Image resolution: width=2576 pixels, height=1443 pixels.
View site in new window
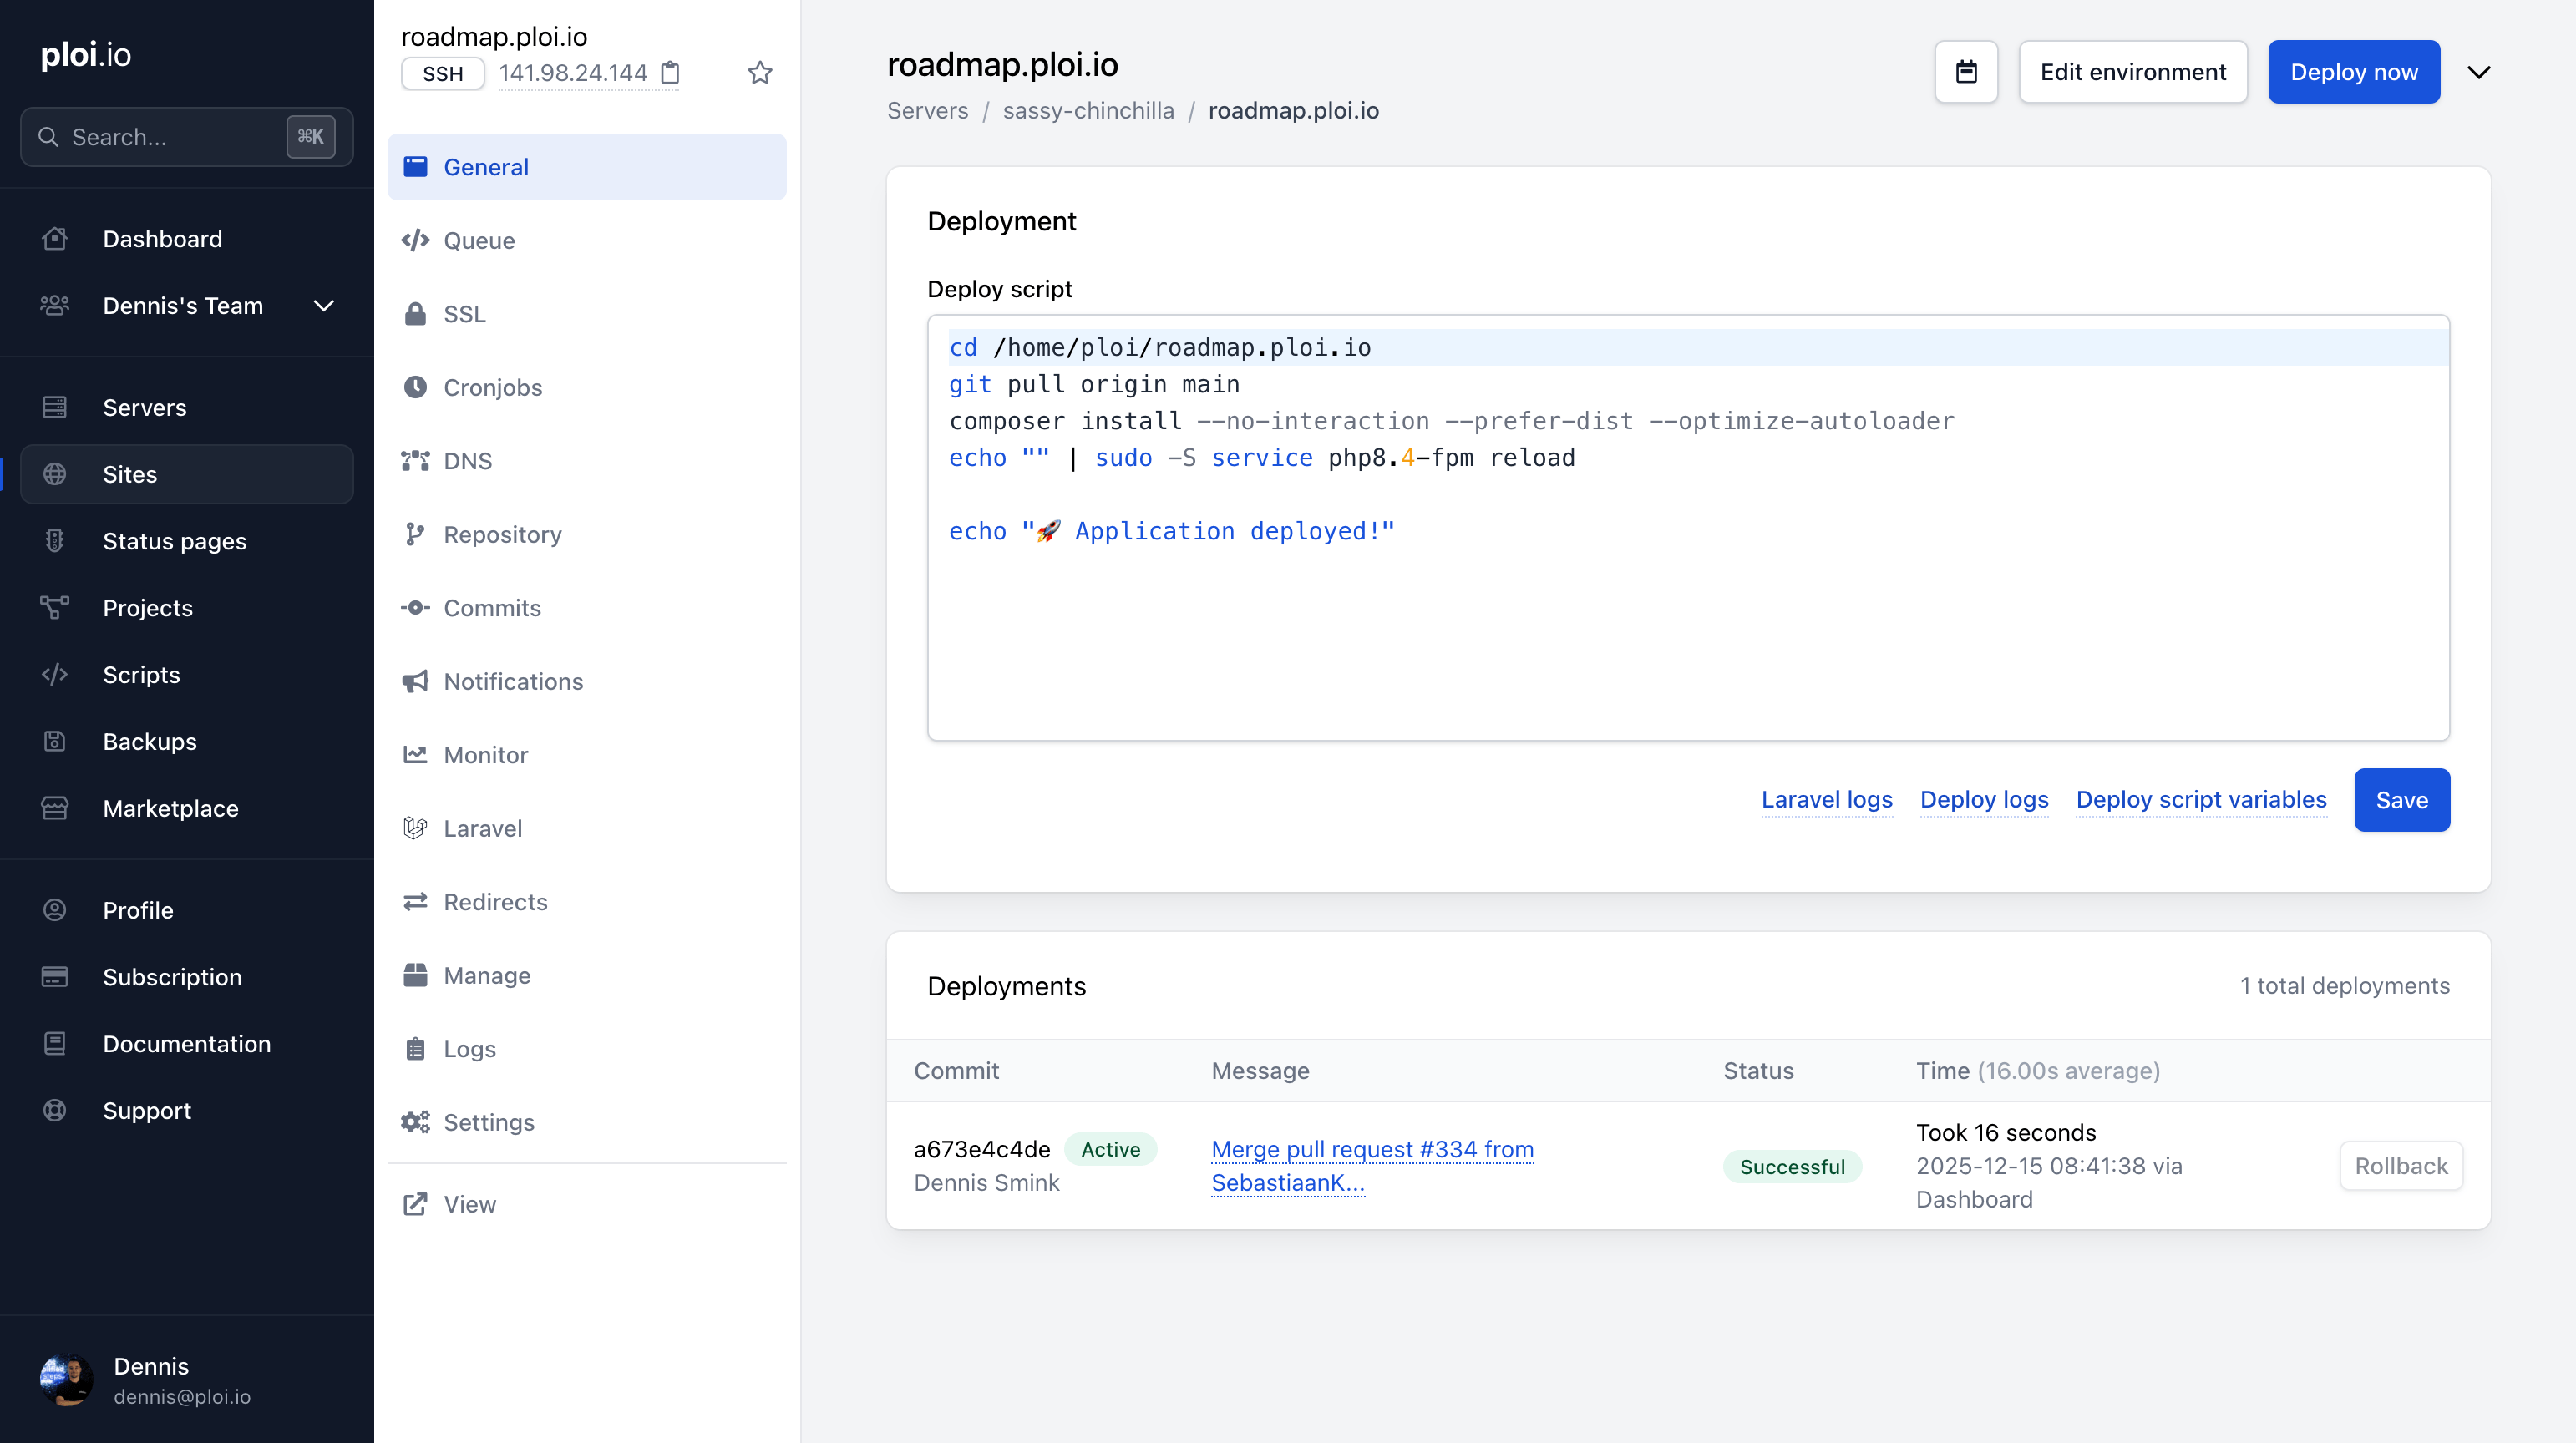tap(469, 1204)
